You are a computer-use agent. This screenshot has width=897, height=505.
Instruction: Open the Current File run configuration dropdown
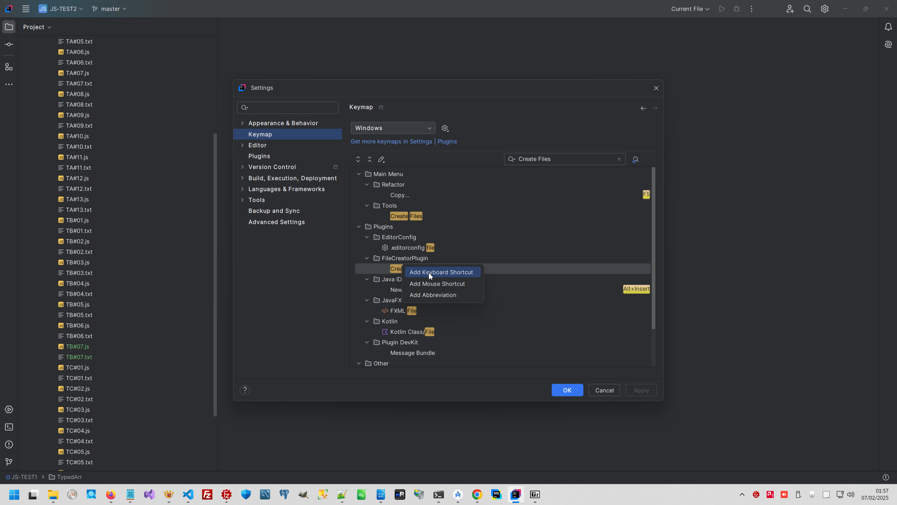tap(690, 9)
